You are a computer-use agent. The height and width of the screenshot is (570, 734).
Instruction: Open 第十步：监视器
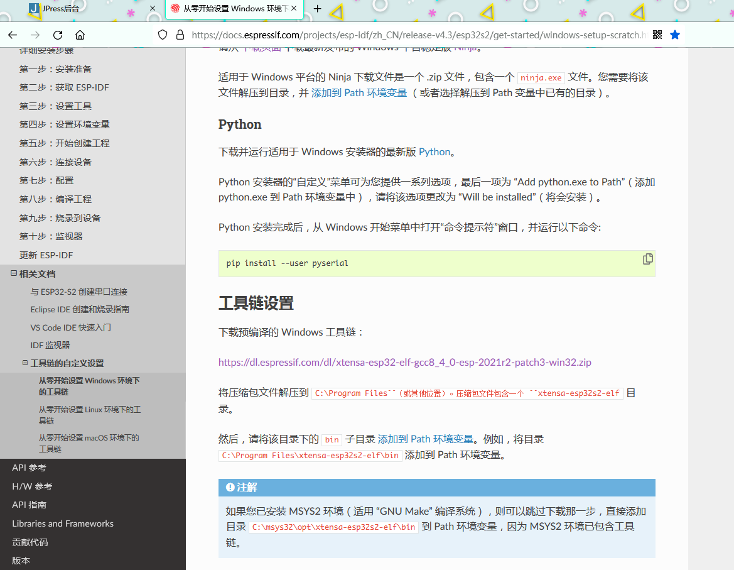pos(51,236)
